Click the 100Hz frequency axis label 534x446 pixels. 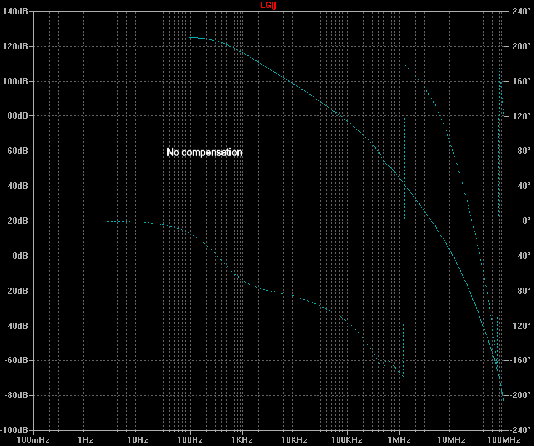(190, 440)
